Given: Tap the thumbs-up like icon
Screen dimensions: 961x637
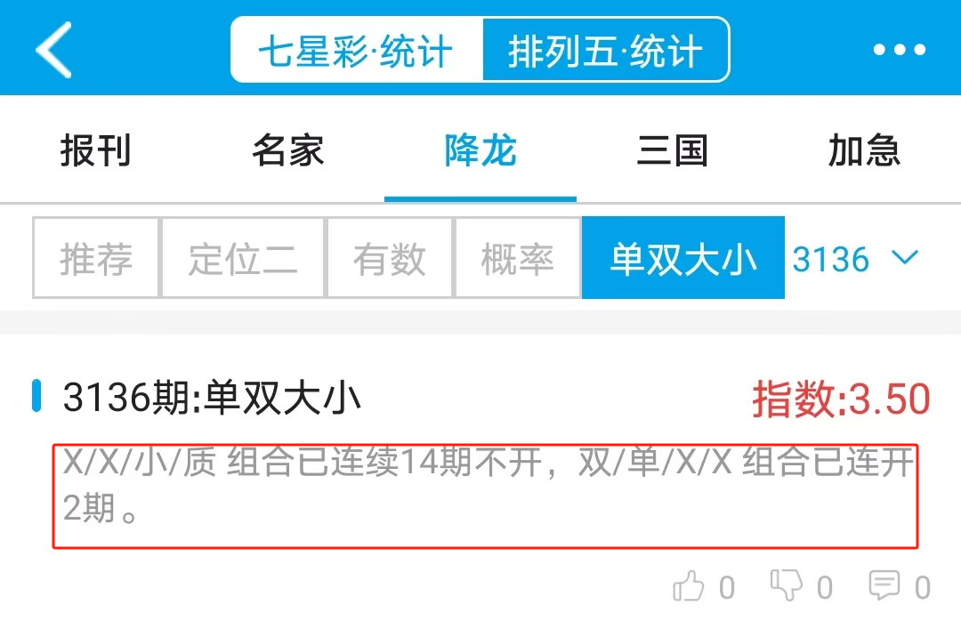Looking at the screenshot, I should (688, 585).
